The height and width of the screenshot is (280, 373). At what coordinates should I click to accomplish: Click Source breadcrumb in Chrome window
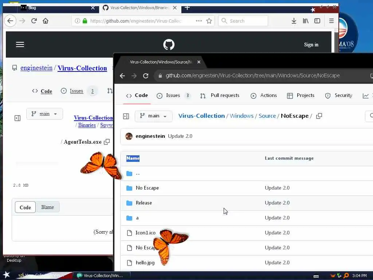tap(267, 116)
